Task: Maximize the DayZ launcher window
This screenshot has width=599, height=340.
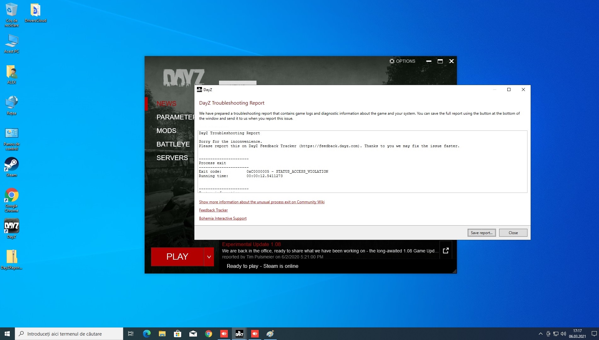Action: pos(440,61)
